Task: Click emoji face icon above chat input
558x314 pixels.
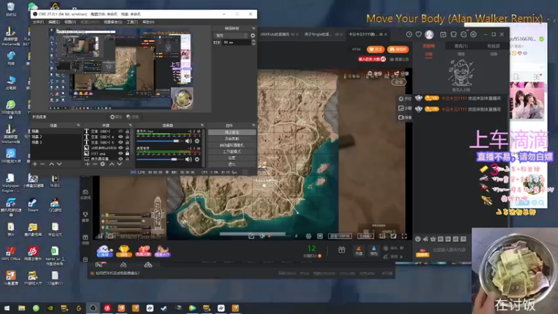Action: coord(418,239)
